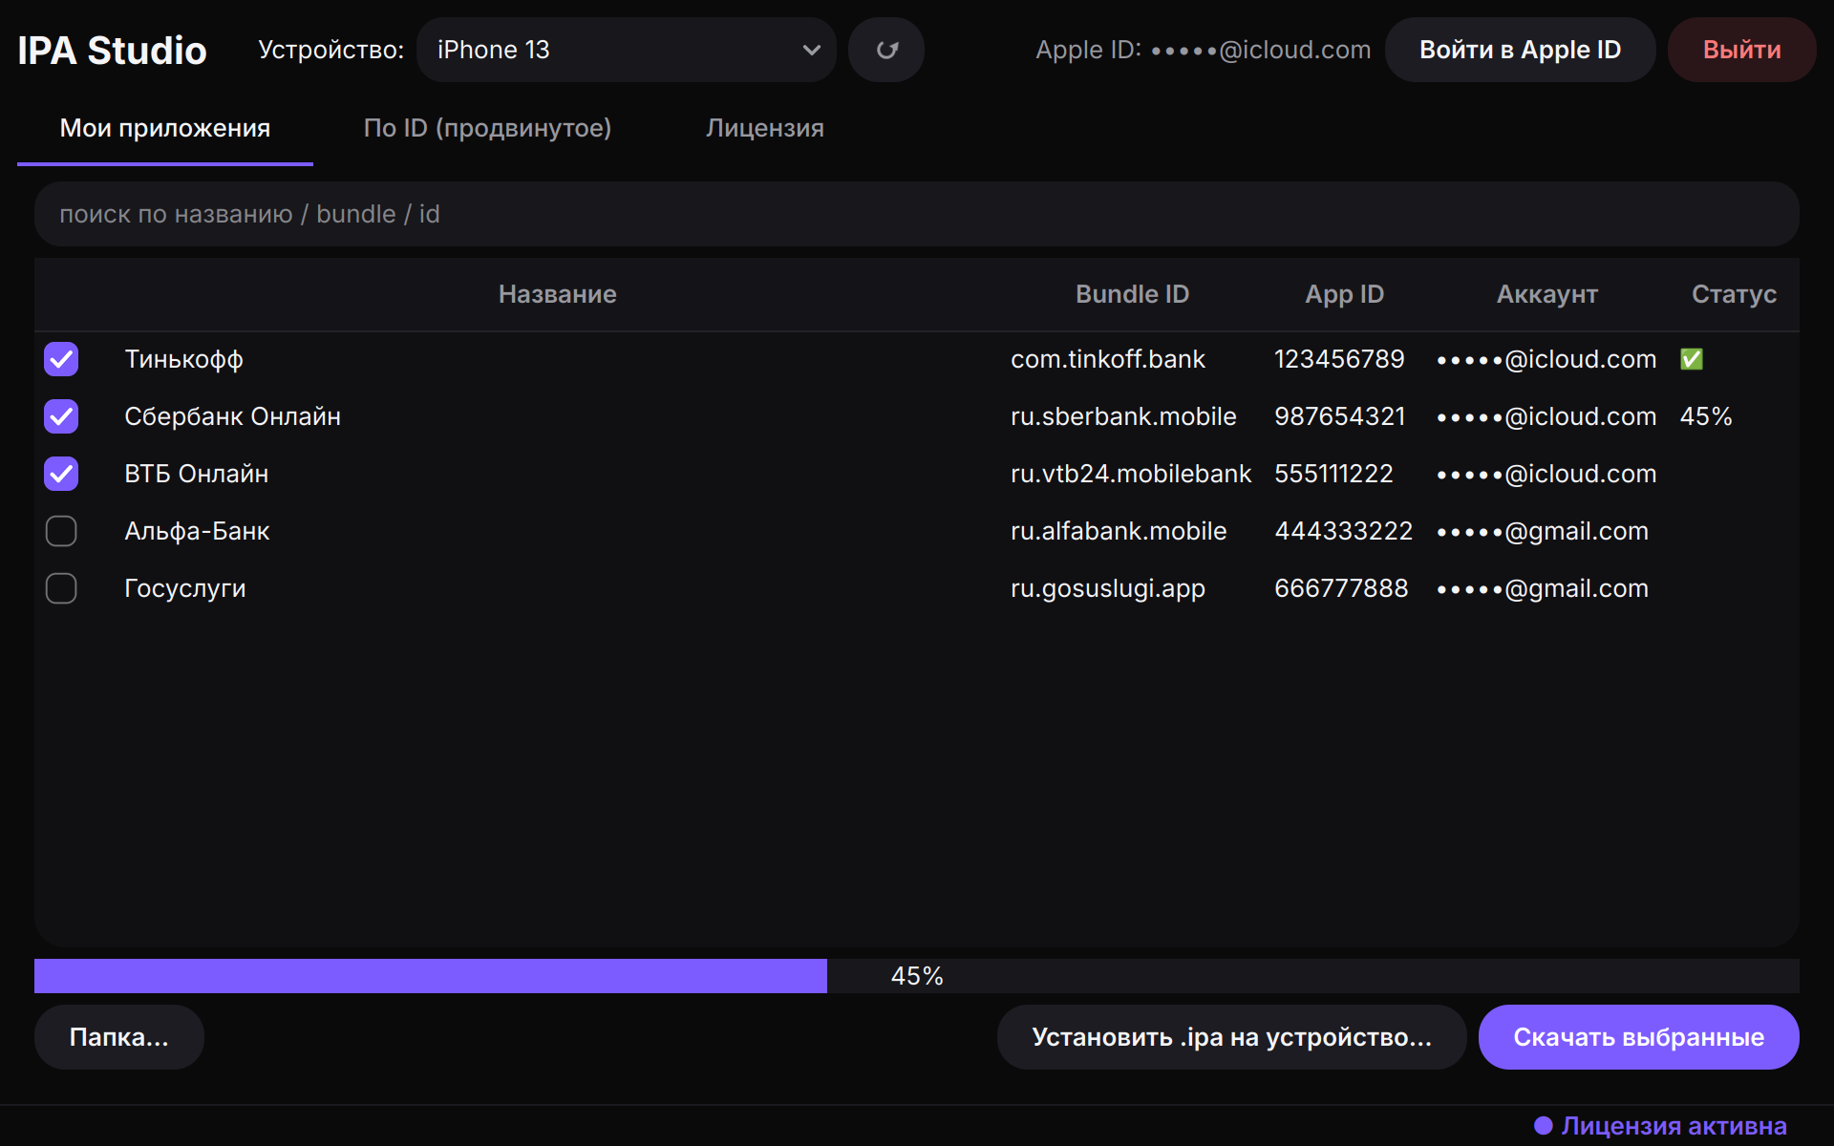The height and width of the screenshot is (1146, 1834).
Task: Click the Лицензия активна status text
Action: point(1674,1126)
